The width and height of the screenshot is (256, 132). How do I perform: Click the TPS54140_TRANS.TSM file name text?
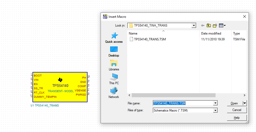[150, 39]
